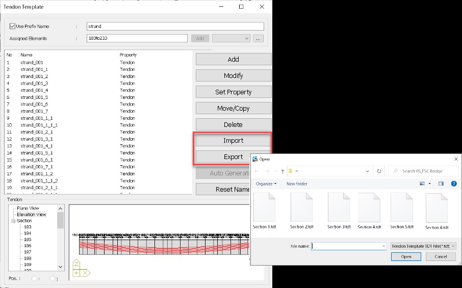
Task: Click the Reset Name button
Action: [x=223, y=189]
